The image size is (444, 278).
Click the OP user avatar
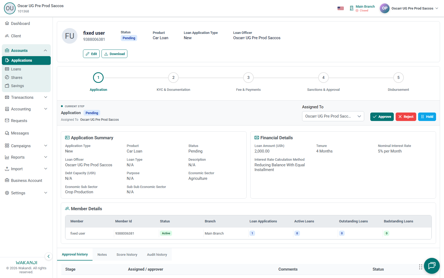click(x=385, y=8)
